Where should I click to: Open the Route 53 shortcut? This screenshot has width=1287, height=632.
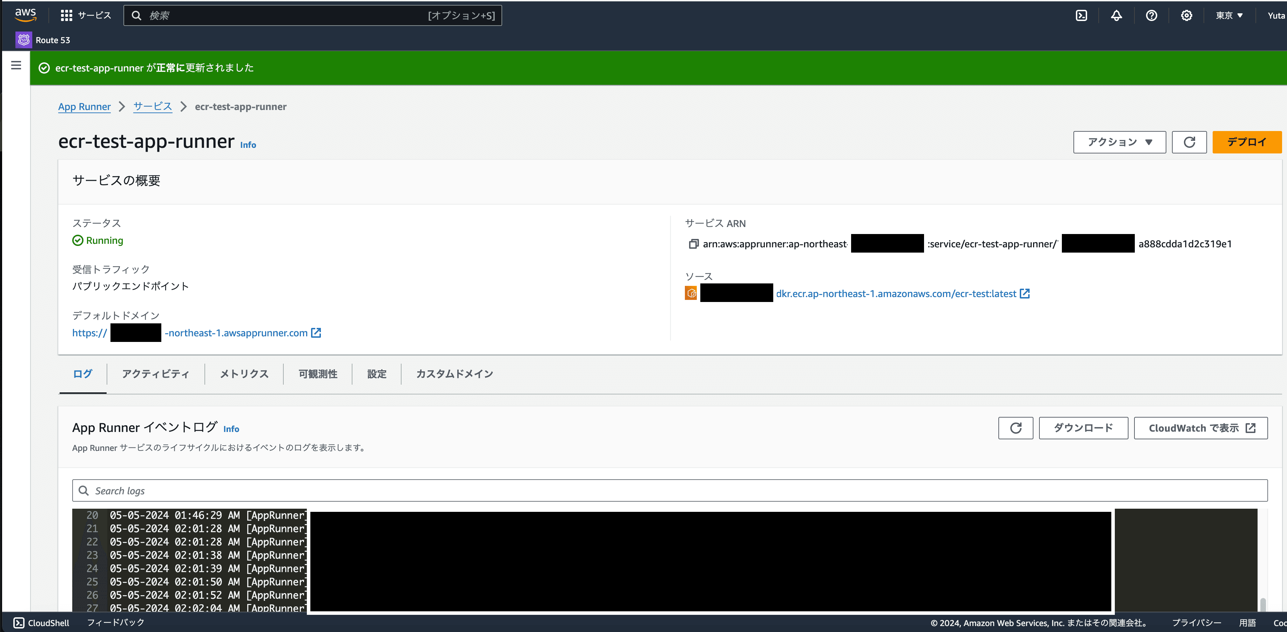(43, 40)
